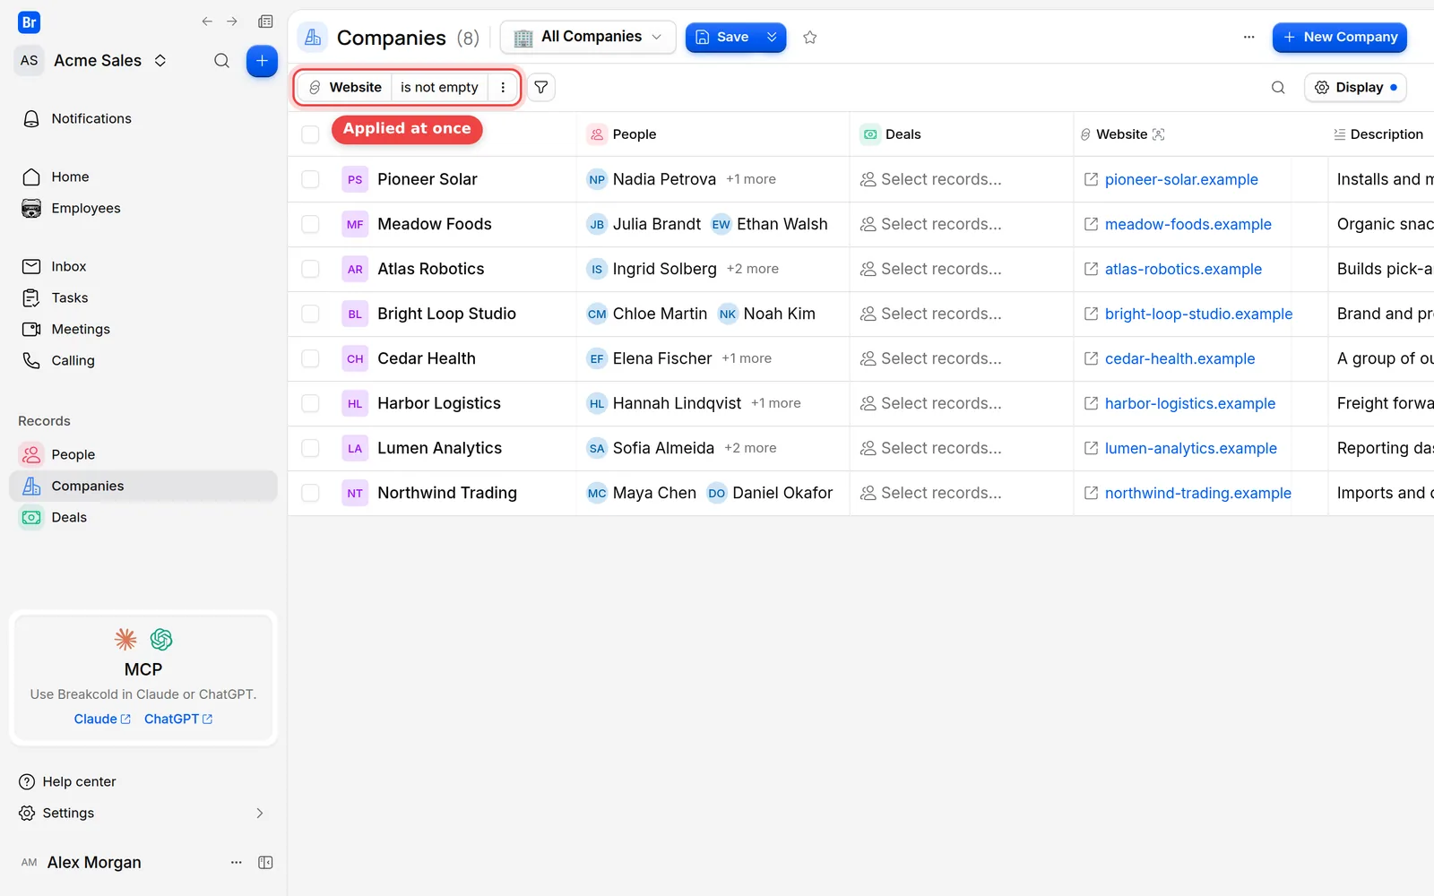Viewport: 1434px width, 896px height.
Task: Open the three-dot menu beside New Company
Action: 1248,38
